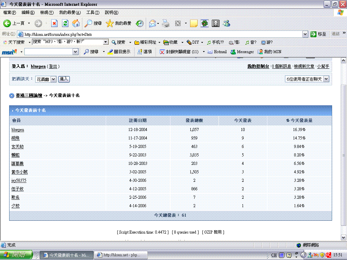Expand the popup blocker dropdown arrow
Screen dimensions: 347x260
pyautogui.click(x=204, y=52)
